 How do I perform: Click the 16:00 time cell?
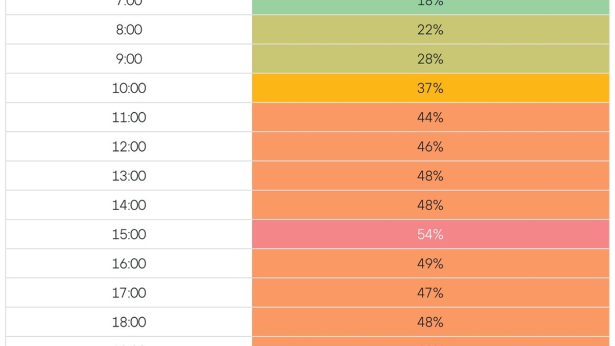[x=129, y=263]
